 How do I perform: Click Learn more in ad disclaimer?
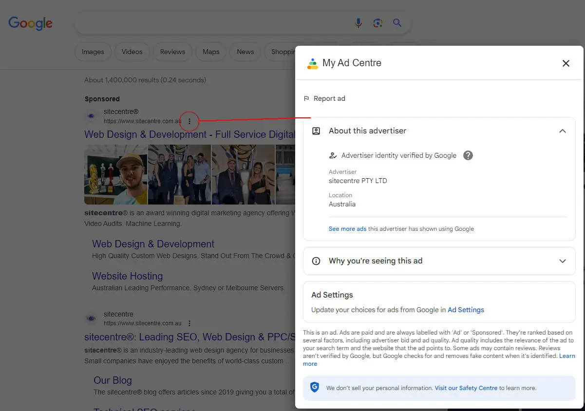(438, 360)
